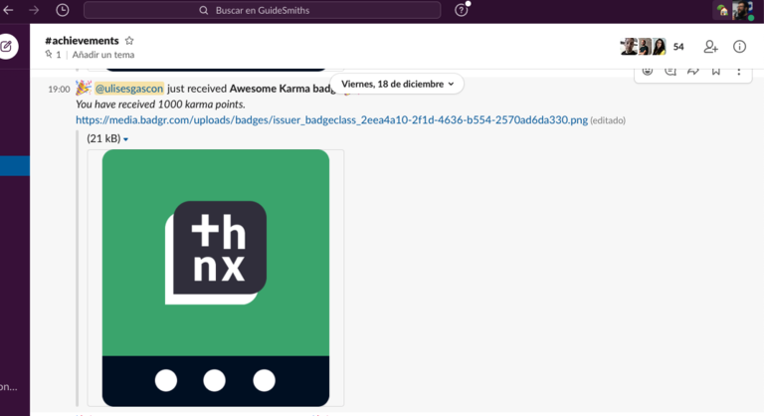Click the 'You have received 1000 karma points.' text

pos(160,104)
